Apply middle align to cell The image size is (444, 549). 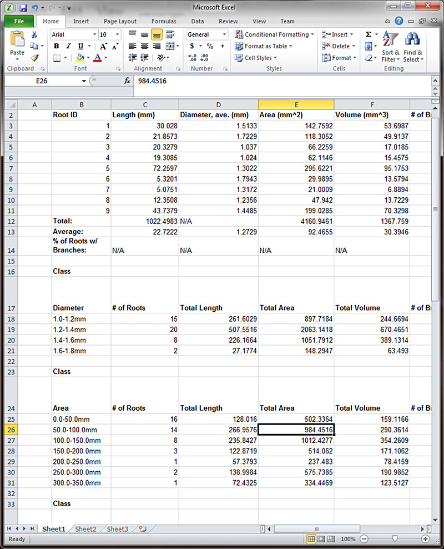(144, 34)
